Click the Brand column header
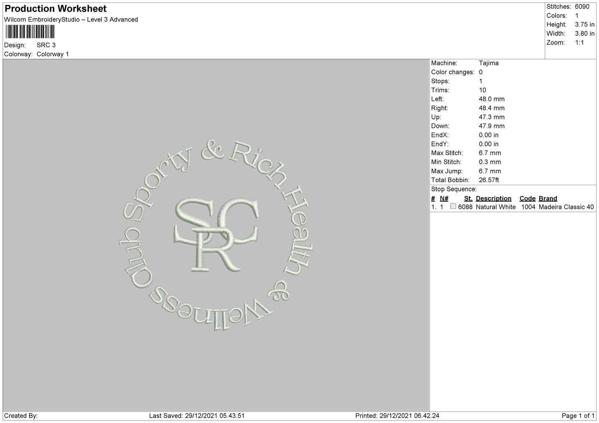This screenshot has width=599, height=423. 548,198
